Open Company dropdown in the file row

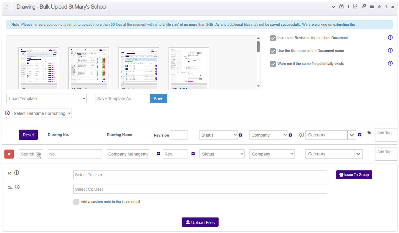tap(272, 154)
